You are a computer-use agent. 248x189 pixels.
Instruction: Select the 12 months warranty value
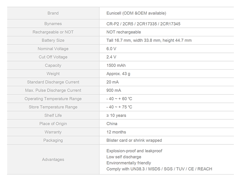116,132
